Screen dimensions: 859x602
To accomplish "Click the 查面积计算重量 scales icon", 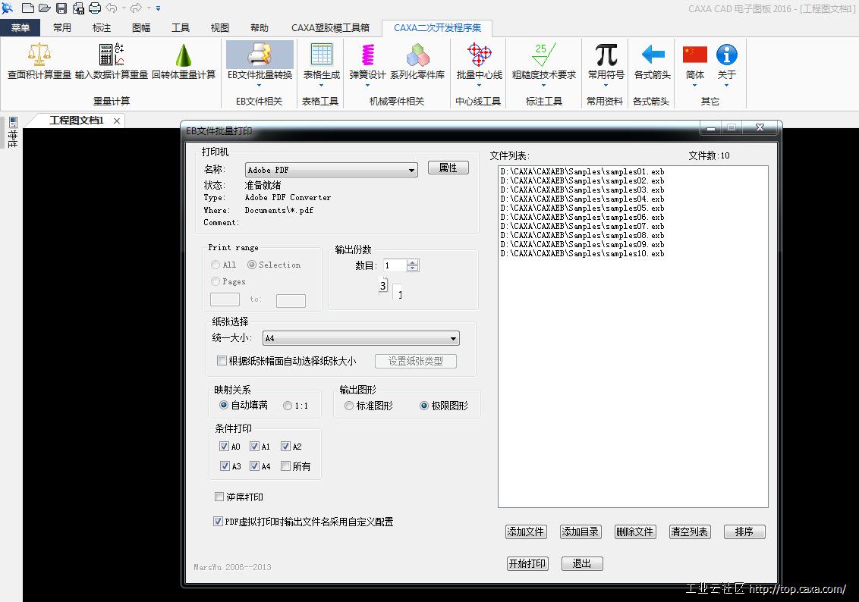I will point(39,55).
